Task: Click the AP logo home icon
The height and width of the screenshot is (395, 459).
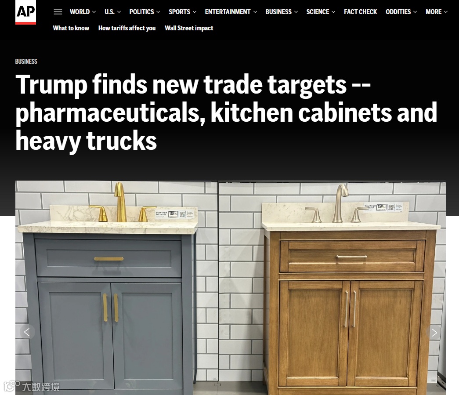Action: pos(25,12)
